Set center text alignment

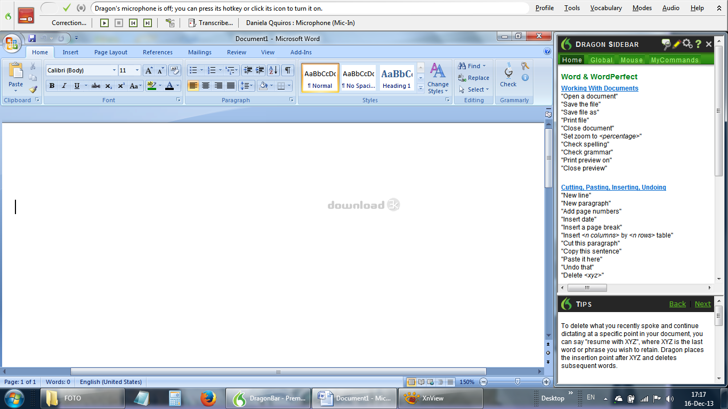[206, 86]
